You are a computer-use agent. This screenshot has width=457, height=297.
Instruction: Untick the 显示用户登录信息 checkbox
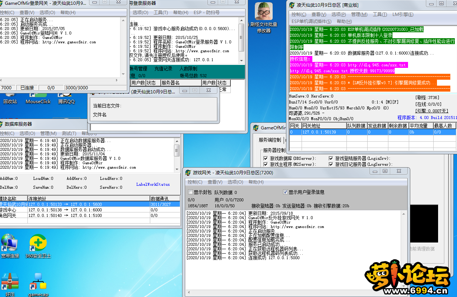tap(285, 192)
